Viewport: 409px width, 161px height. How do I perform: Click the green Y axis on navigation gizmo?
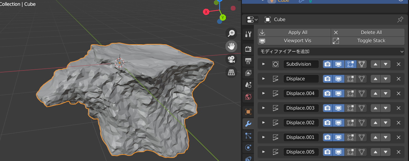pos(222,17)
